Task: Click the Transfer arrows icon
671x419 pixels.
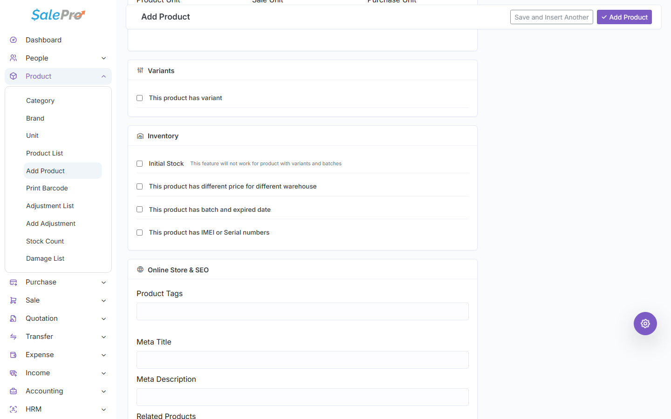Action: coord(14,337)
